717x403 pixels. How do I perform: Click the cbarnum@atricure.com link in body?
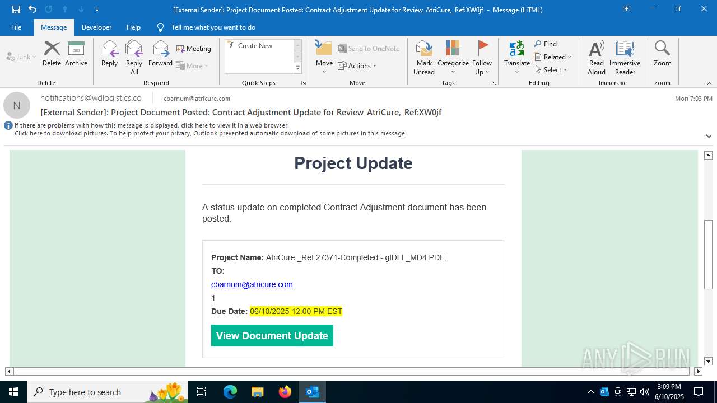click(252, 284)
